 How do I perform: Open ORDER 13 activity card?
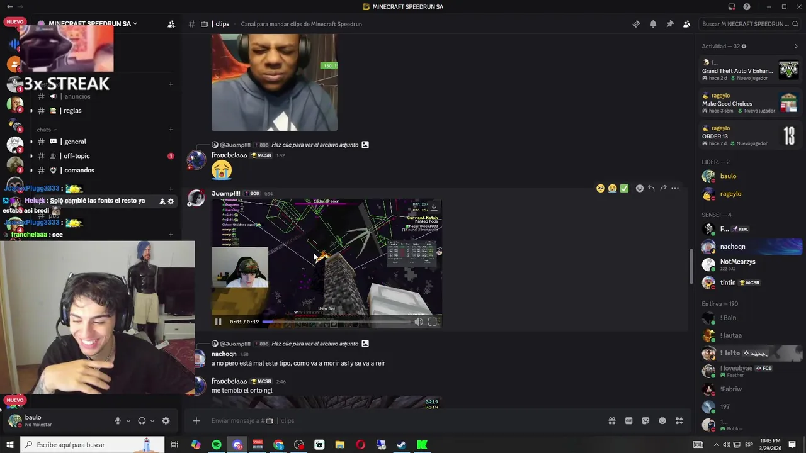(x=750, y=136)
